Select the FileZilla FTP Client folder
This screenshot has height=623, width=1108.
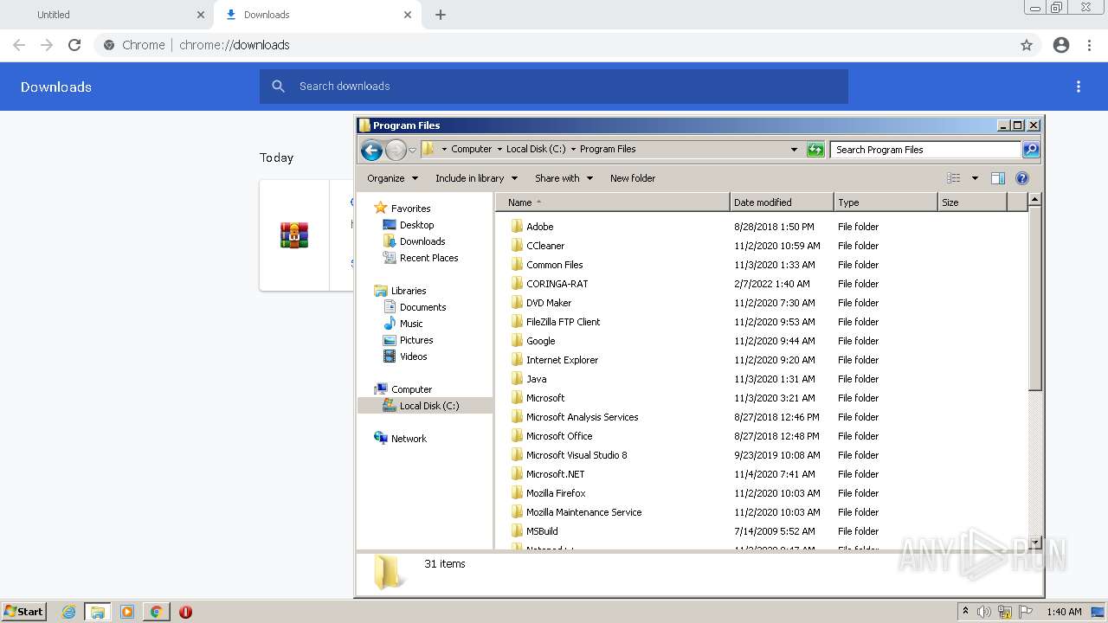pyautogui.click(x=564, y=322)
